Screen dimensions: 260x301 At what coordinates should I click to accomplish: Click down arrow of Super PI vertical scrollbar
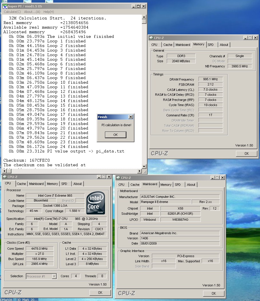pyautogui.click(x=144, y=167)
